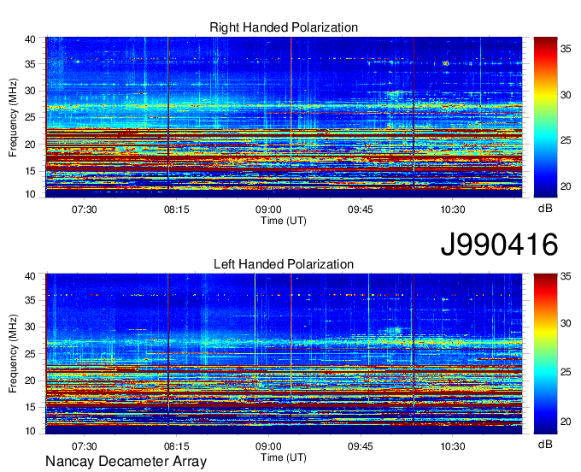This screenshot has height=472, width=581.
Task: Click the 25 MHz tick on upper plot
Action: click(30, 117)
